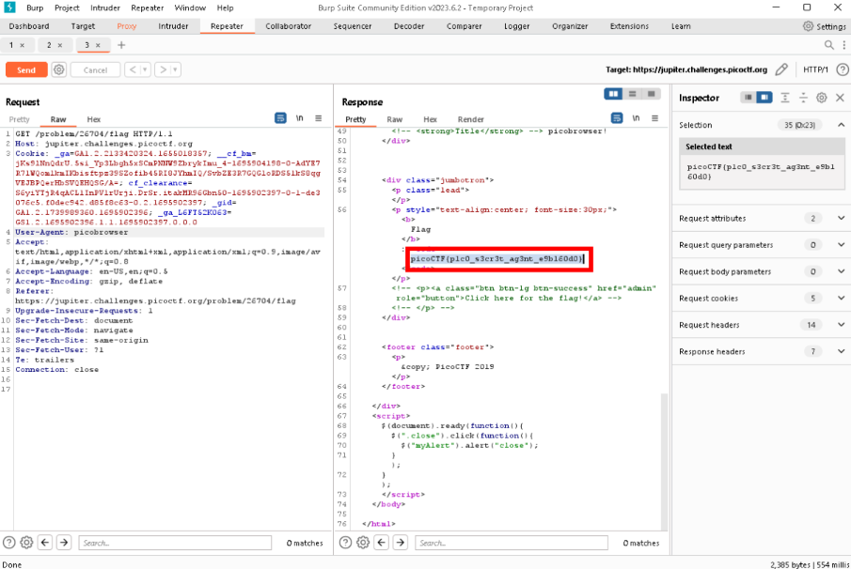Add a new Repeater tab with plus icon
This screenshot has height=569, width=851.
point(121,45)
